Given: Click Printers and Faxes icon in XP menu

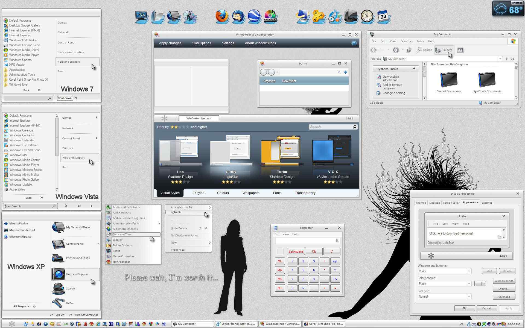Looking at the screenshot, I should tap(59, 258).
